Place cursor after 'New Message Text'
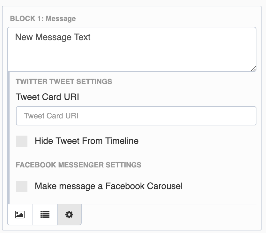Image resolution: width=266 pixels, height=233 pixels. (x=91, y=37)
